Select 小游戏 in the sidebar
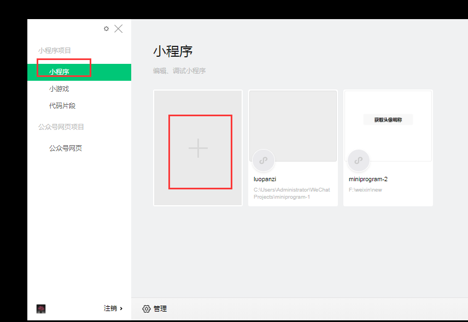Viewport: 468px width, 322px height. [59, 89]
